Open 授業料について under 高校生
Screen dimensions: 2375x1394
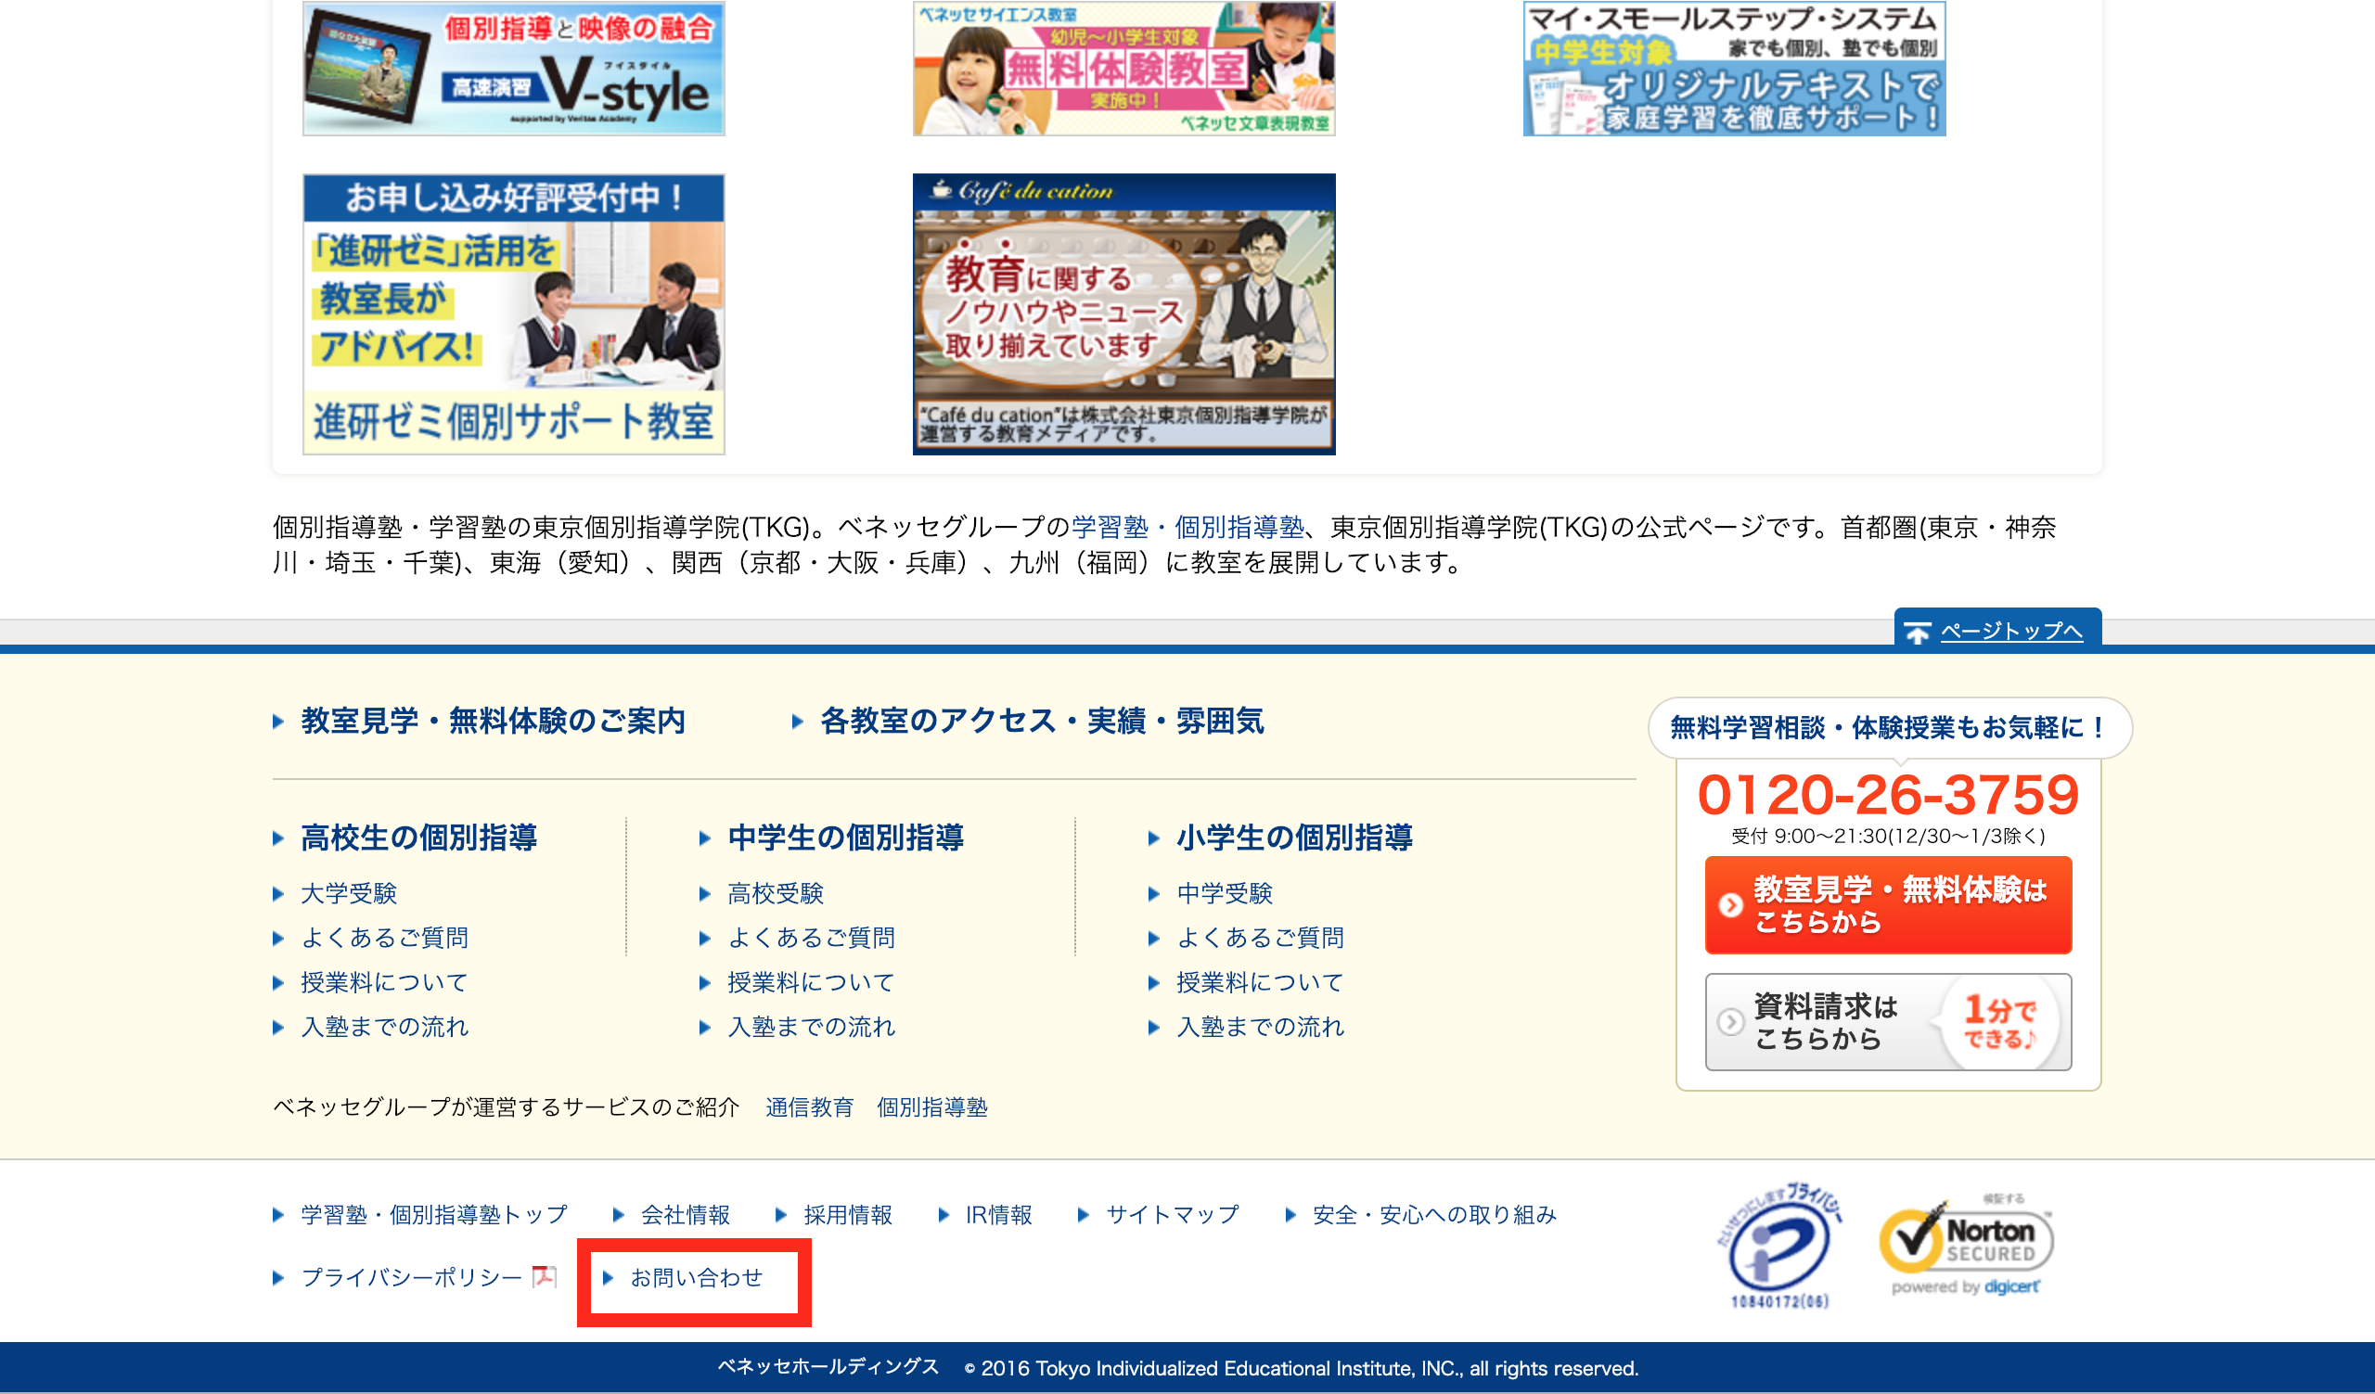click(384, 982)
